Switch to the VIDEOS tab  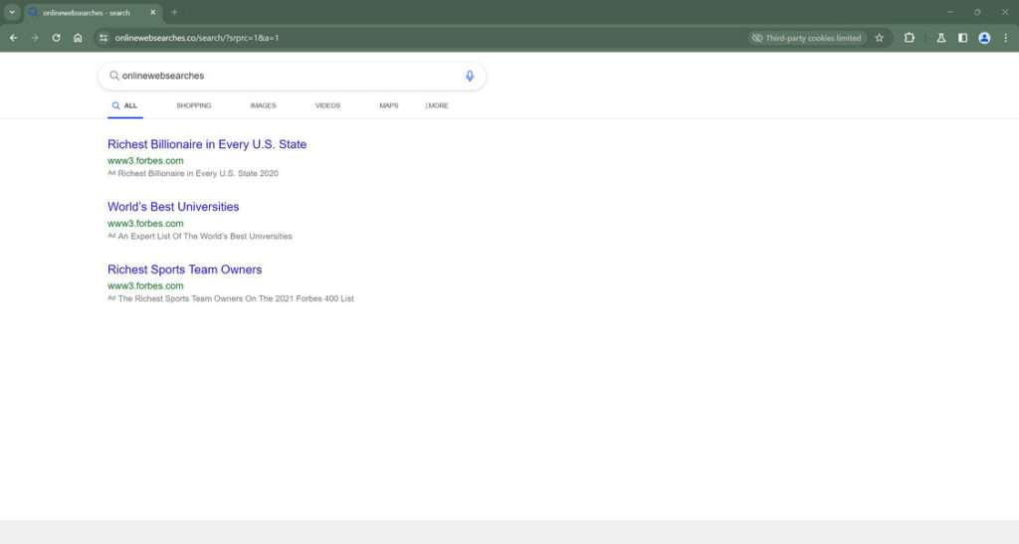click(x=327, y=105)
